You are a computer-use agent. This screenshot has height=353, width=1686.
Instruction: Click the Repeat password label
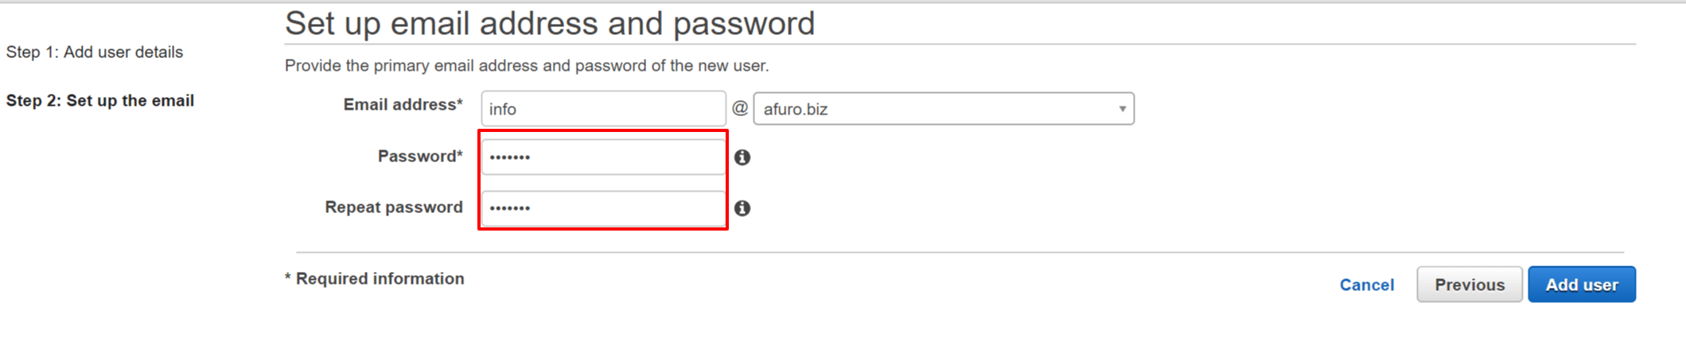[393, 208]
